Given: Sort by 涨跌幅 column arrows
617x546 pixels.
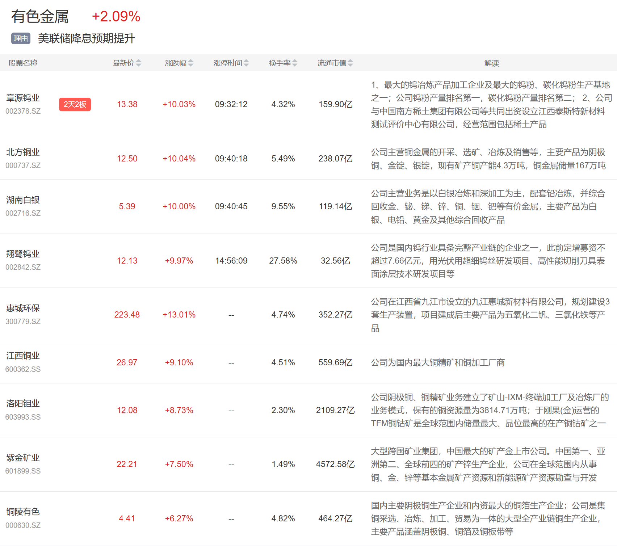Looking at the screenshot, I should (x=191, y=63).
